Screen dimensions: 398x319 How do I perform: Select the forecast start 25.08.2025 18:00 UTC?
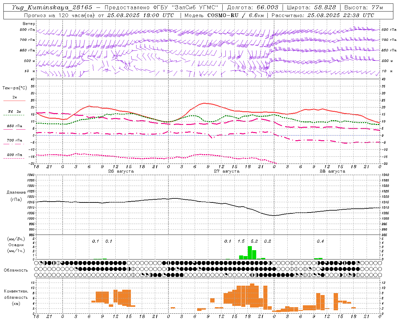point(140,15)
